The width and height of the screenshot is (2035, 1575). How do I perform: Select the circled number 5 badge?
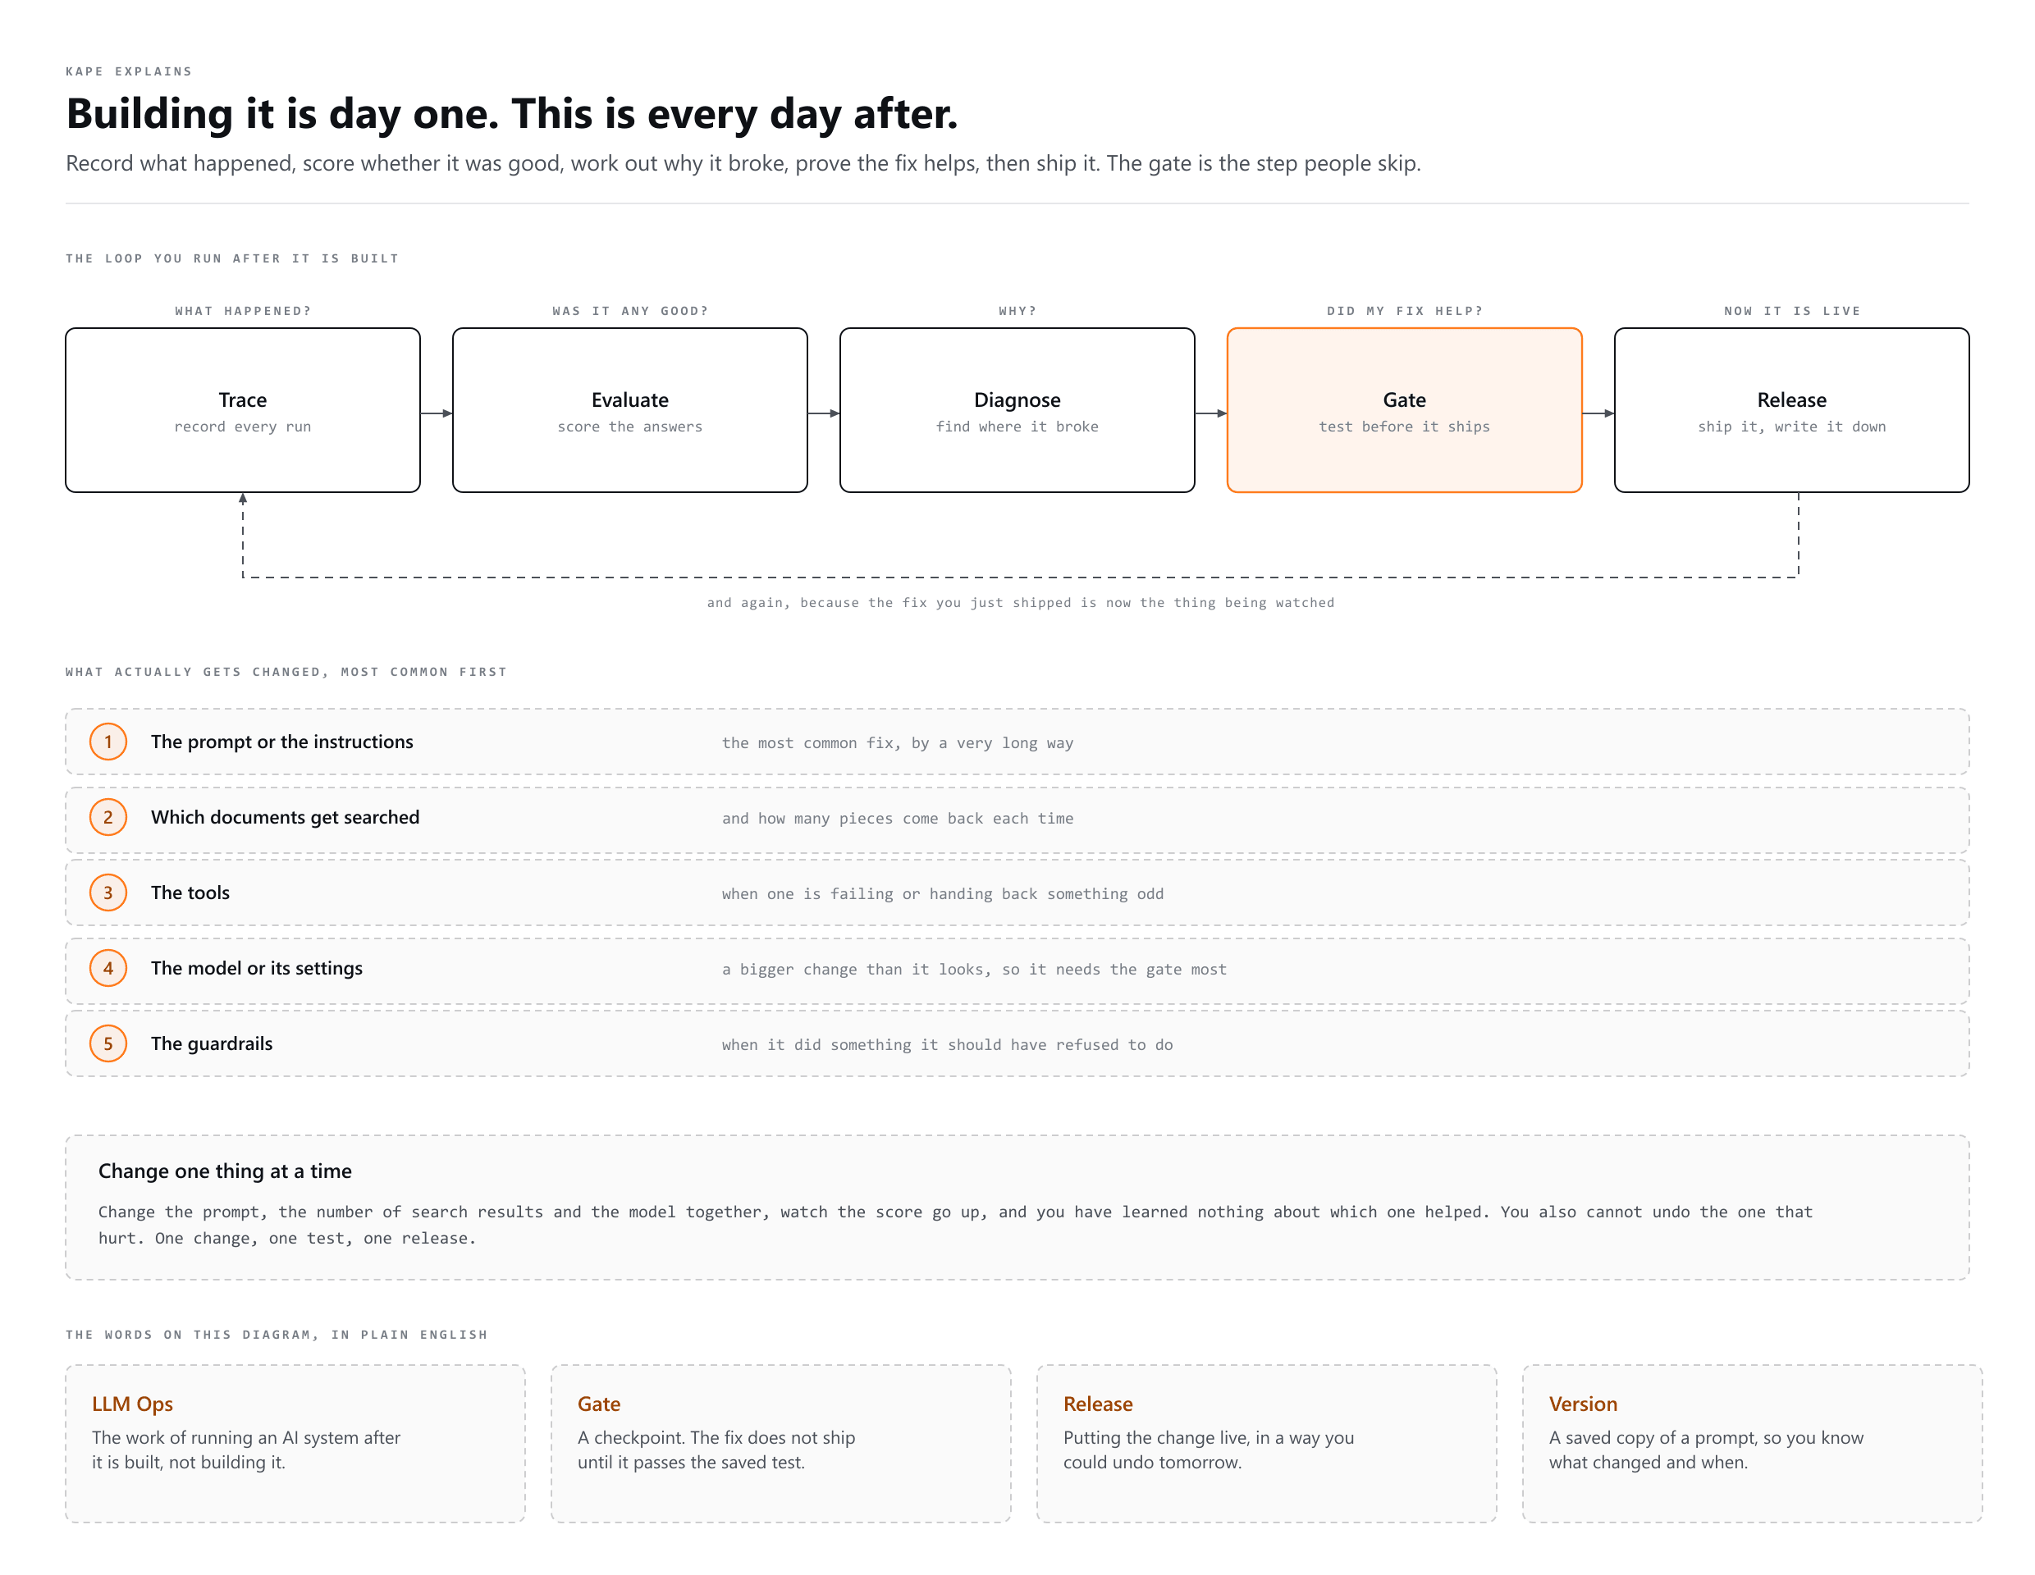108,1043
